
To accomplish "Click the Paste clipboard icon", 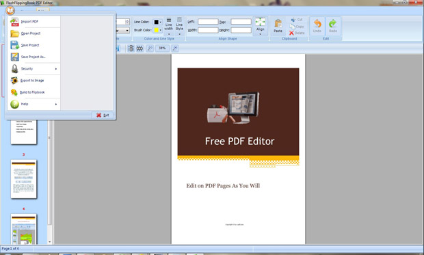I will pyautogui.click(x=278, y=26).
